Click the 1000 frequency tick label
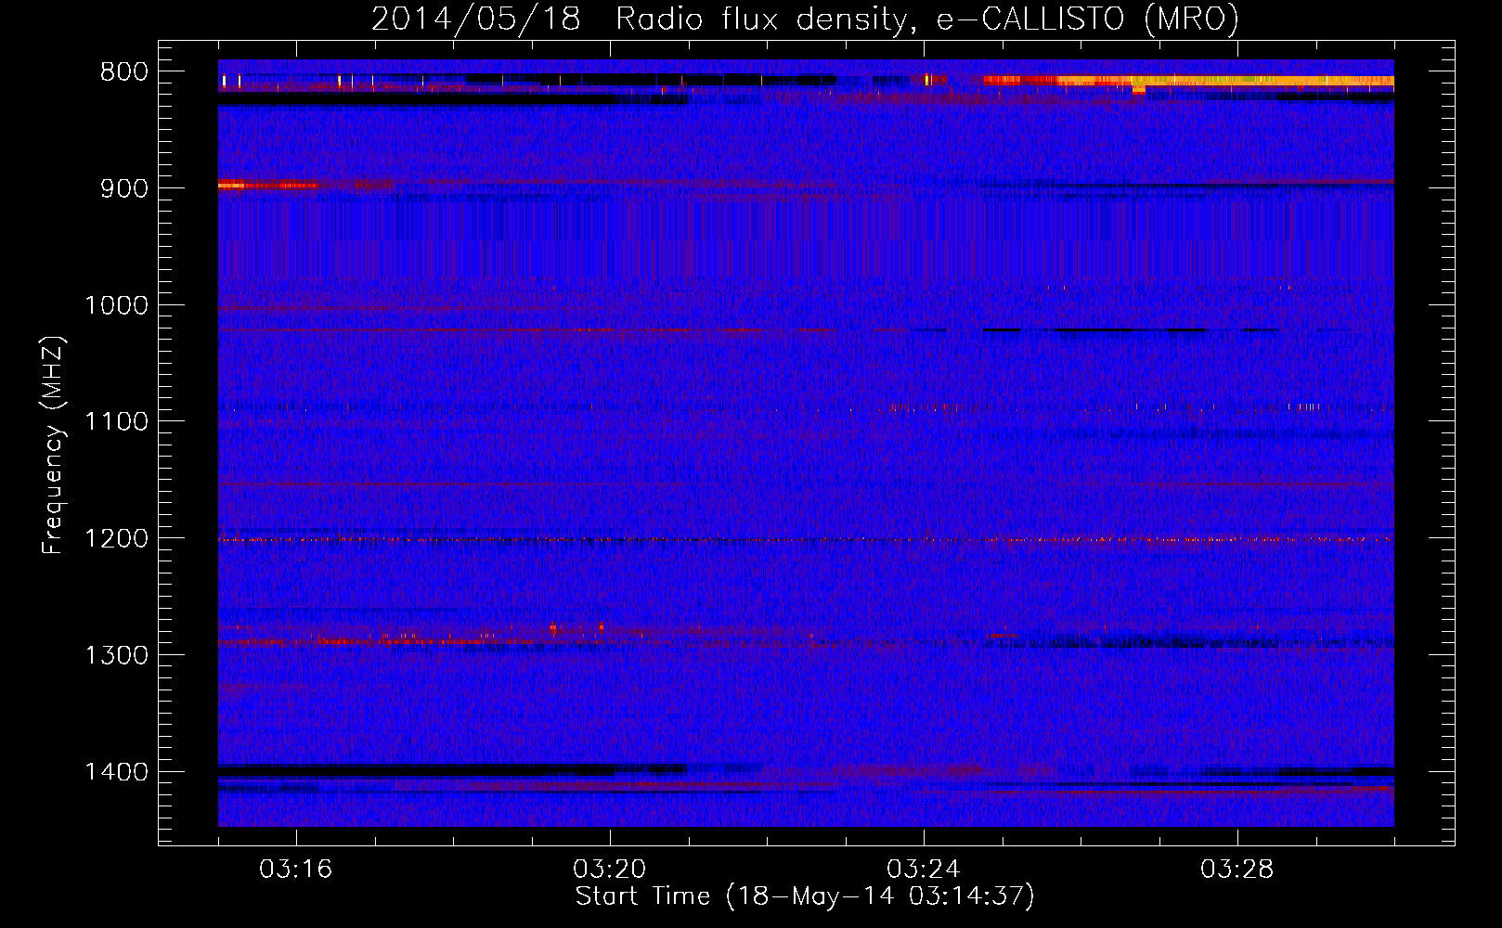Viewport: 1502px width, 928px height. [x=116, y=305]
